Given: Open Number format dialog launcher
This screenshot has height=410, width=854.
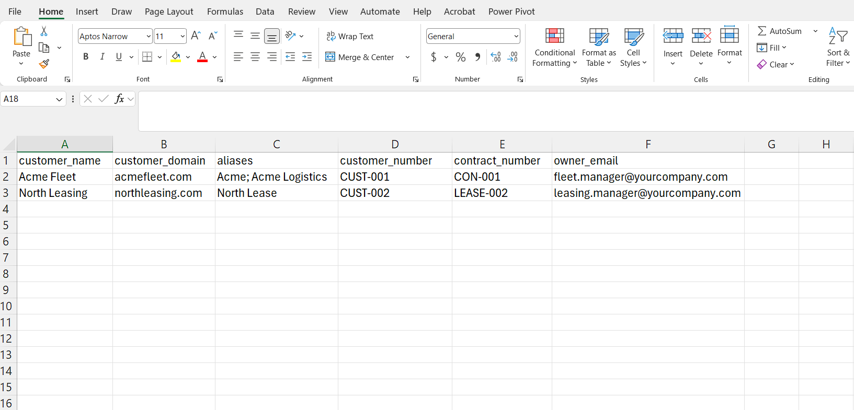Looking at the screenshot, I should pos(520,79).
